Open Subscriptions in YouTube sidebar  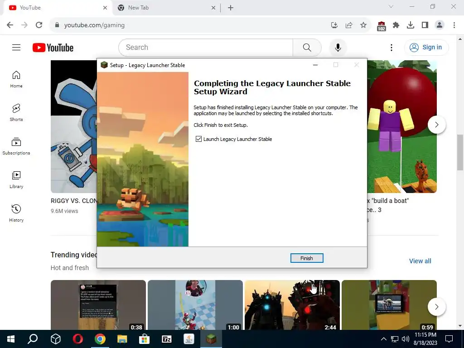click(x=16, y=146)
